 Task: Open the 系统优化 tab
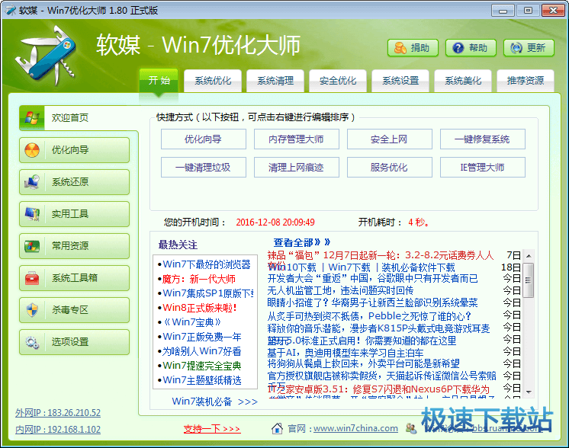[x=213, y=81]
